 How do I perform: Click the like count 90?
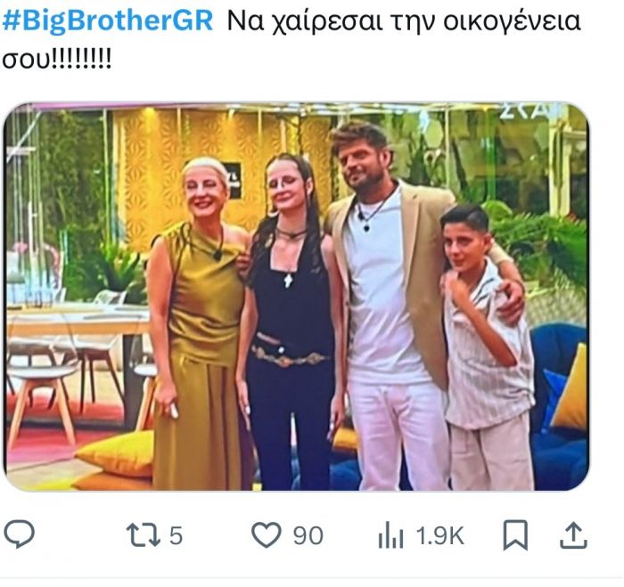pyautogui.click(x=308, y=535)
